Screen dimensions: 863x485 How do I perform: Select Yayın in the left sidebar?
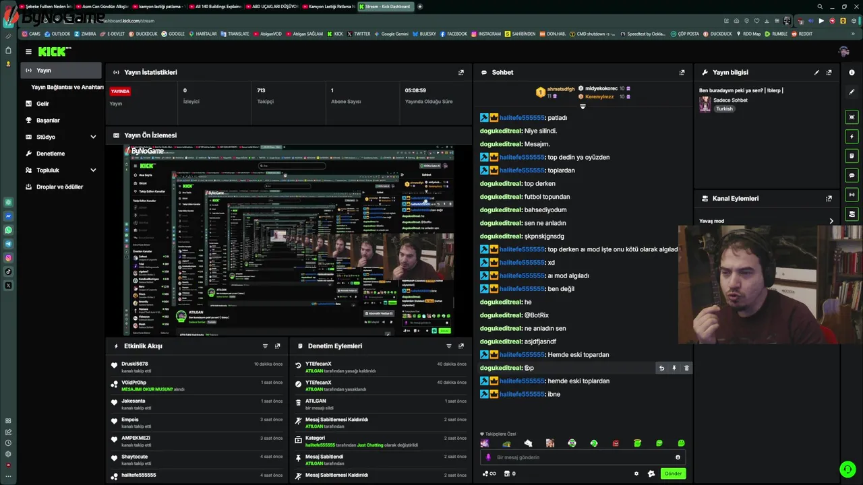click(x=61, y=70)
